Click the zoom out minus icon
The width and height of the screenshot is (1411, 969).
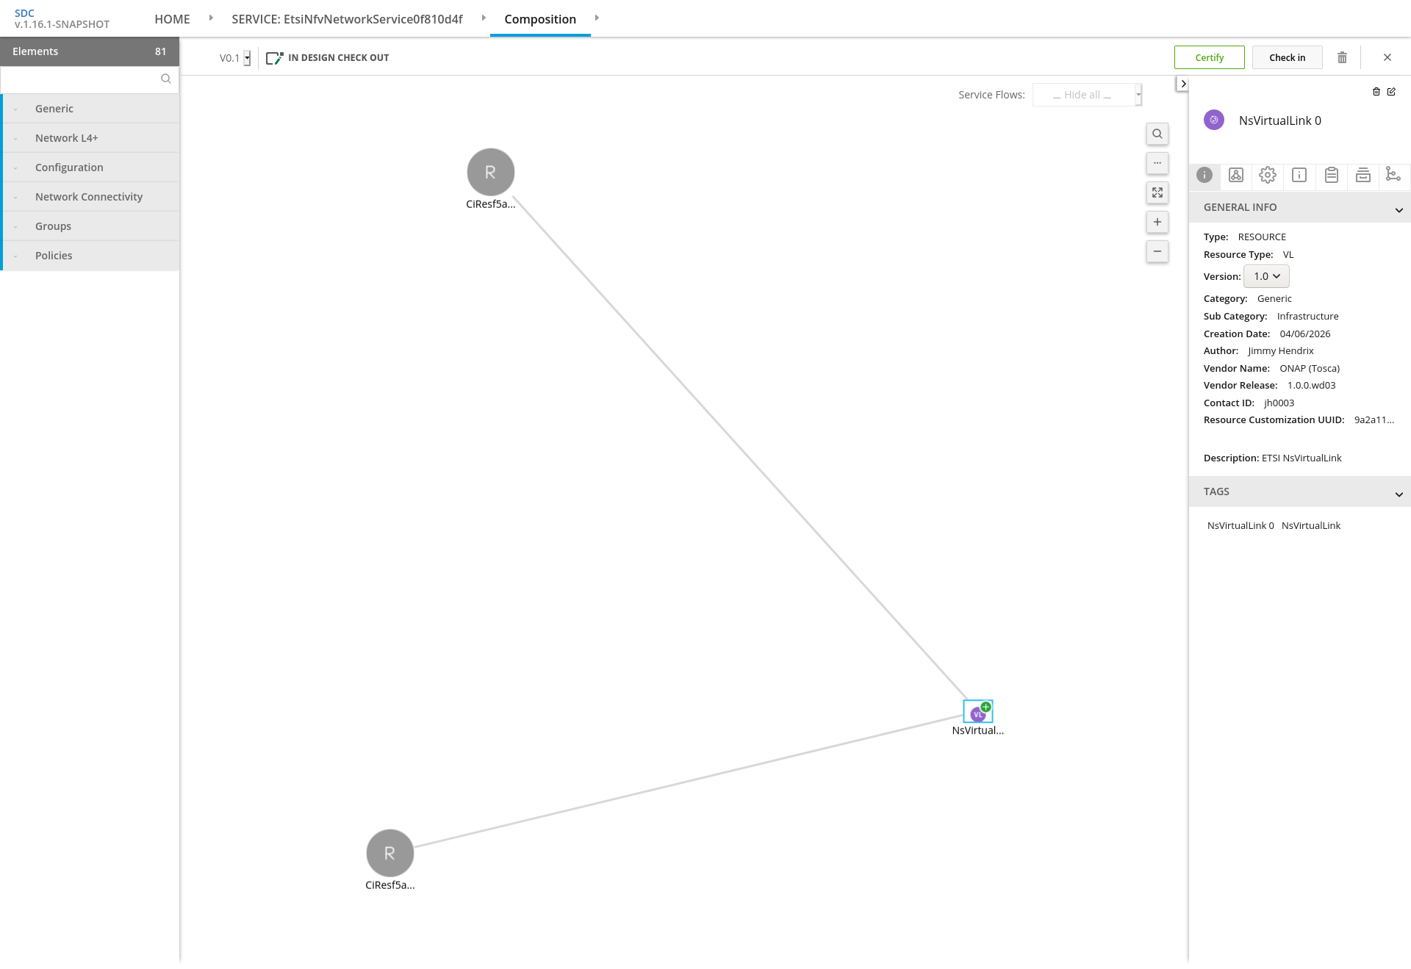[1157, 251]
